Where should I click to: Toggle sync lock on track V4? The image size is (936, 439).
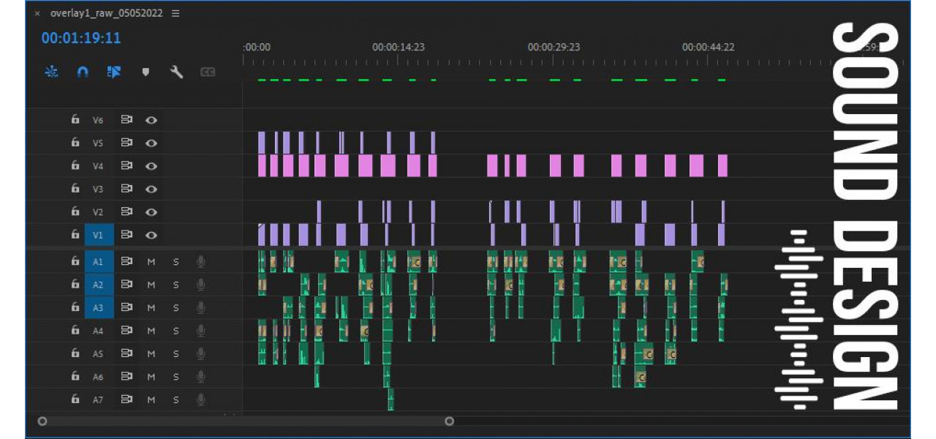[127, 165]
